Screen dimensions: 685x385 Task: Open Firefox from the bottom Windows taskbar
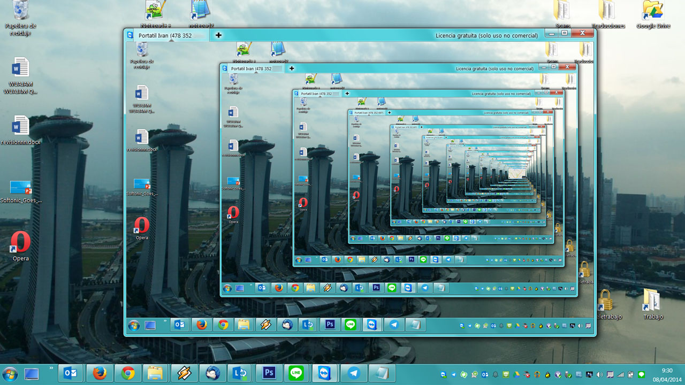pyautogui.click(x=99, y=373)
